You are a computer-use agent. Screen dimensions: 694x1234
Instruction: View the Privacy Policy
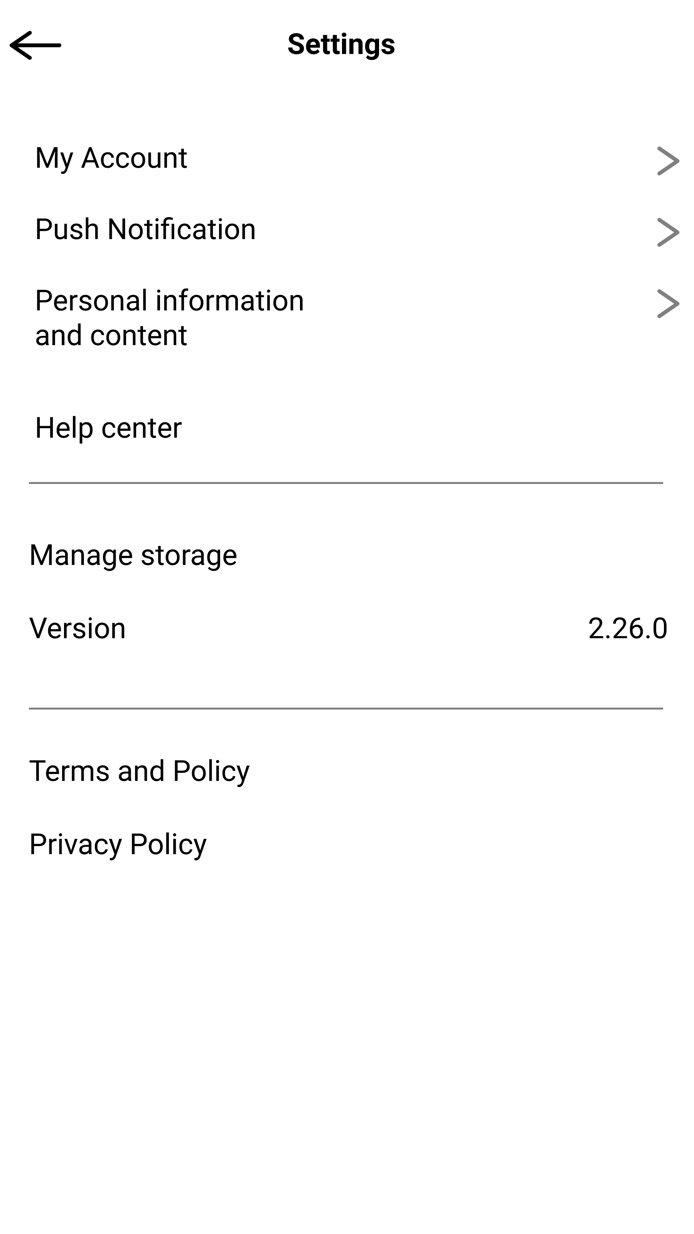click(118, 844)
